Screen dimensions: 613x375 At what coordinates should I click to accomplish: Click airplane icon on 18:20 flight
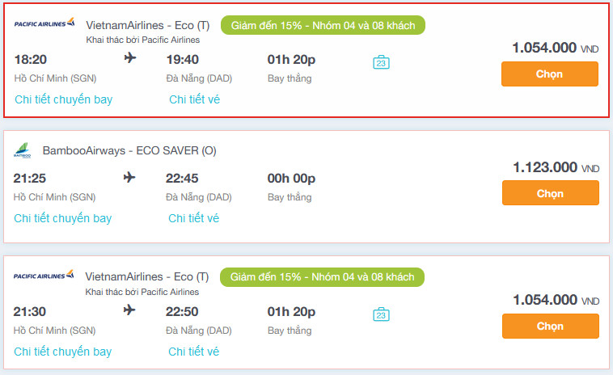[131, 58]
